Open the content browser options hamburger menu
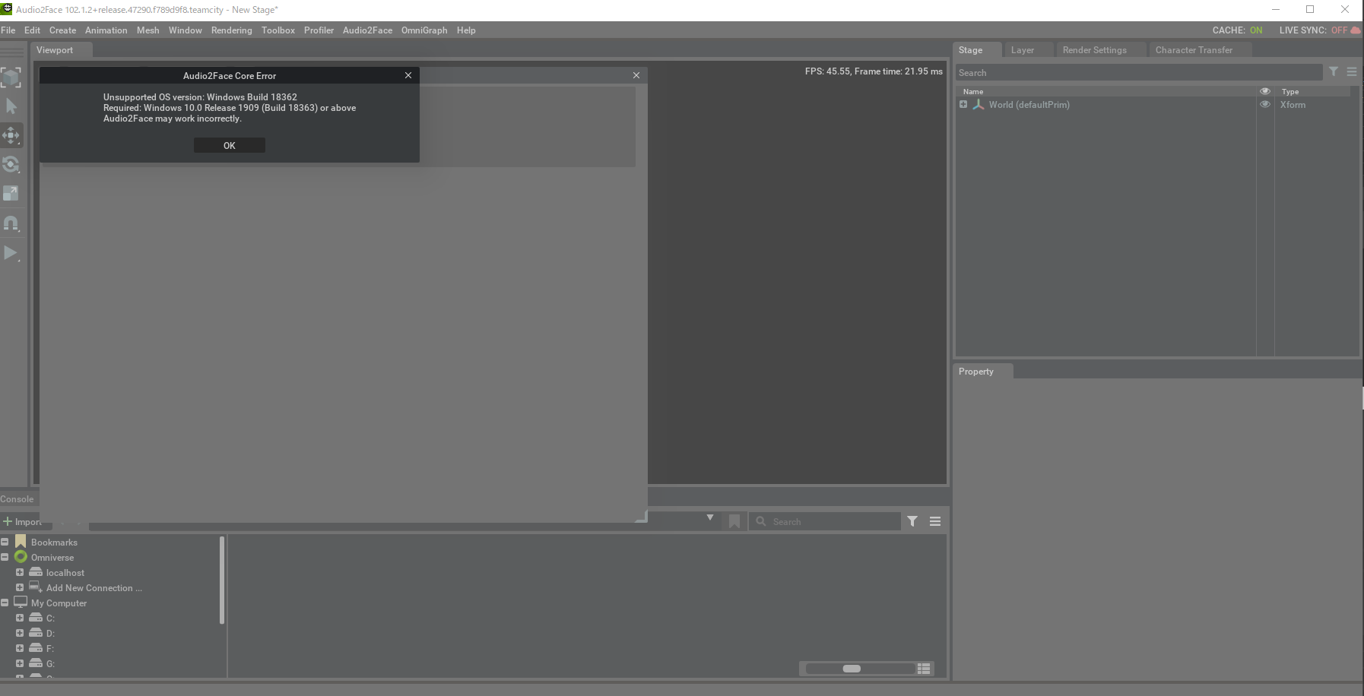Screen dimensions: 1364x696 935,521
